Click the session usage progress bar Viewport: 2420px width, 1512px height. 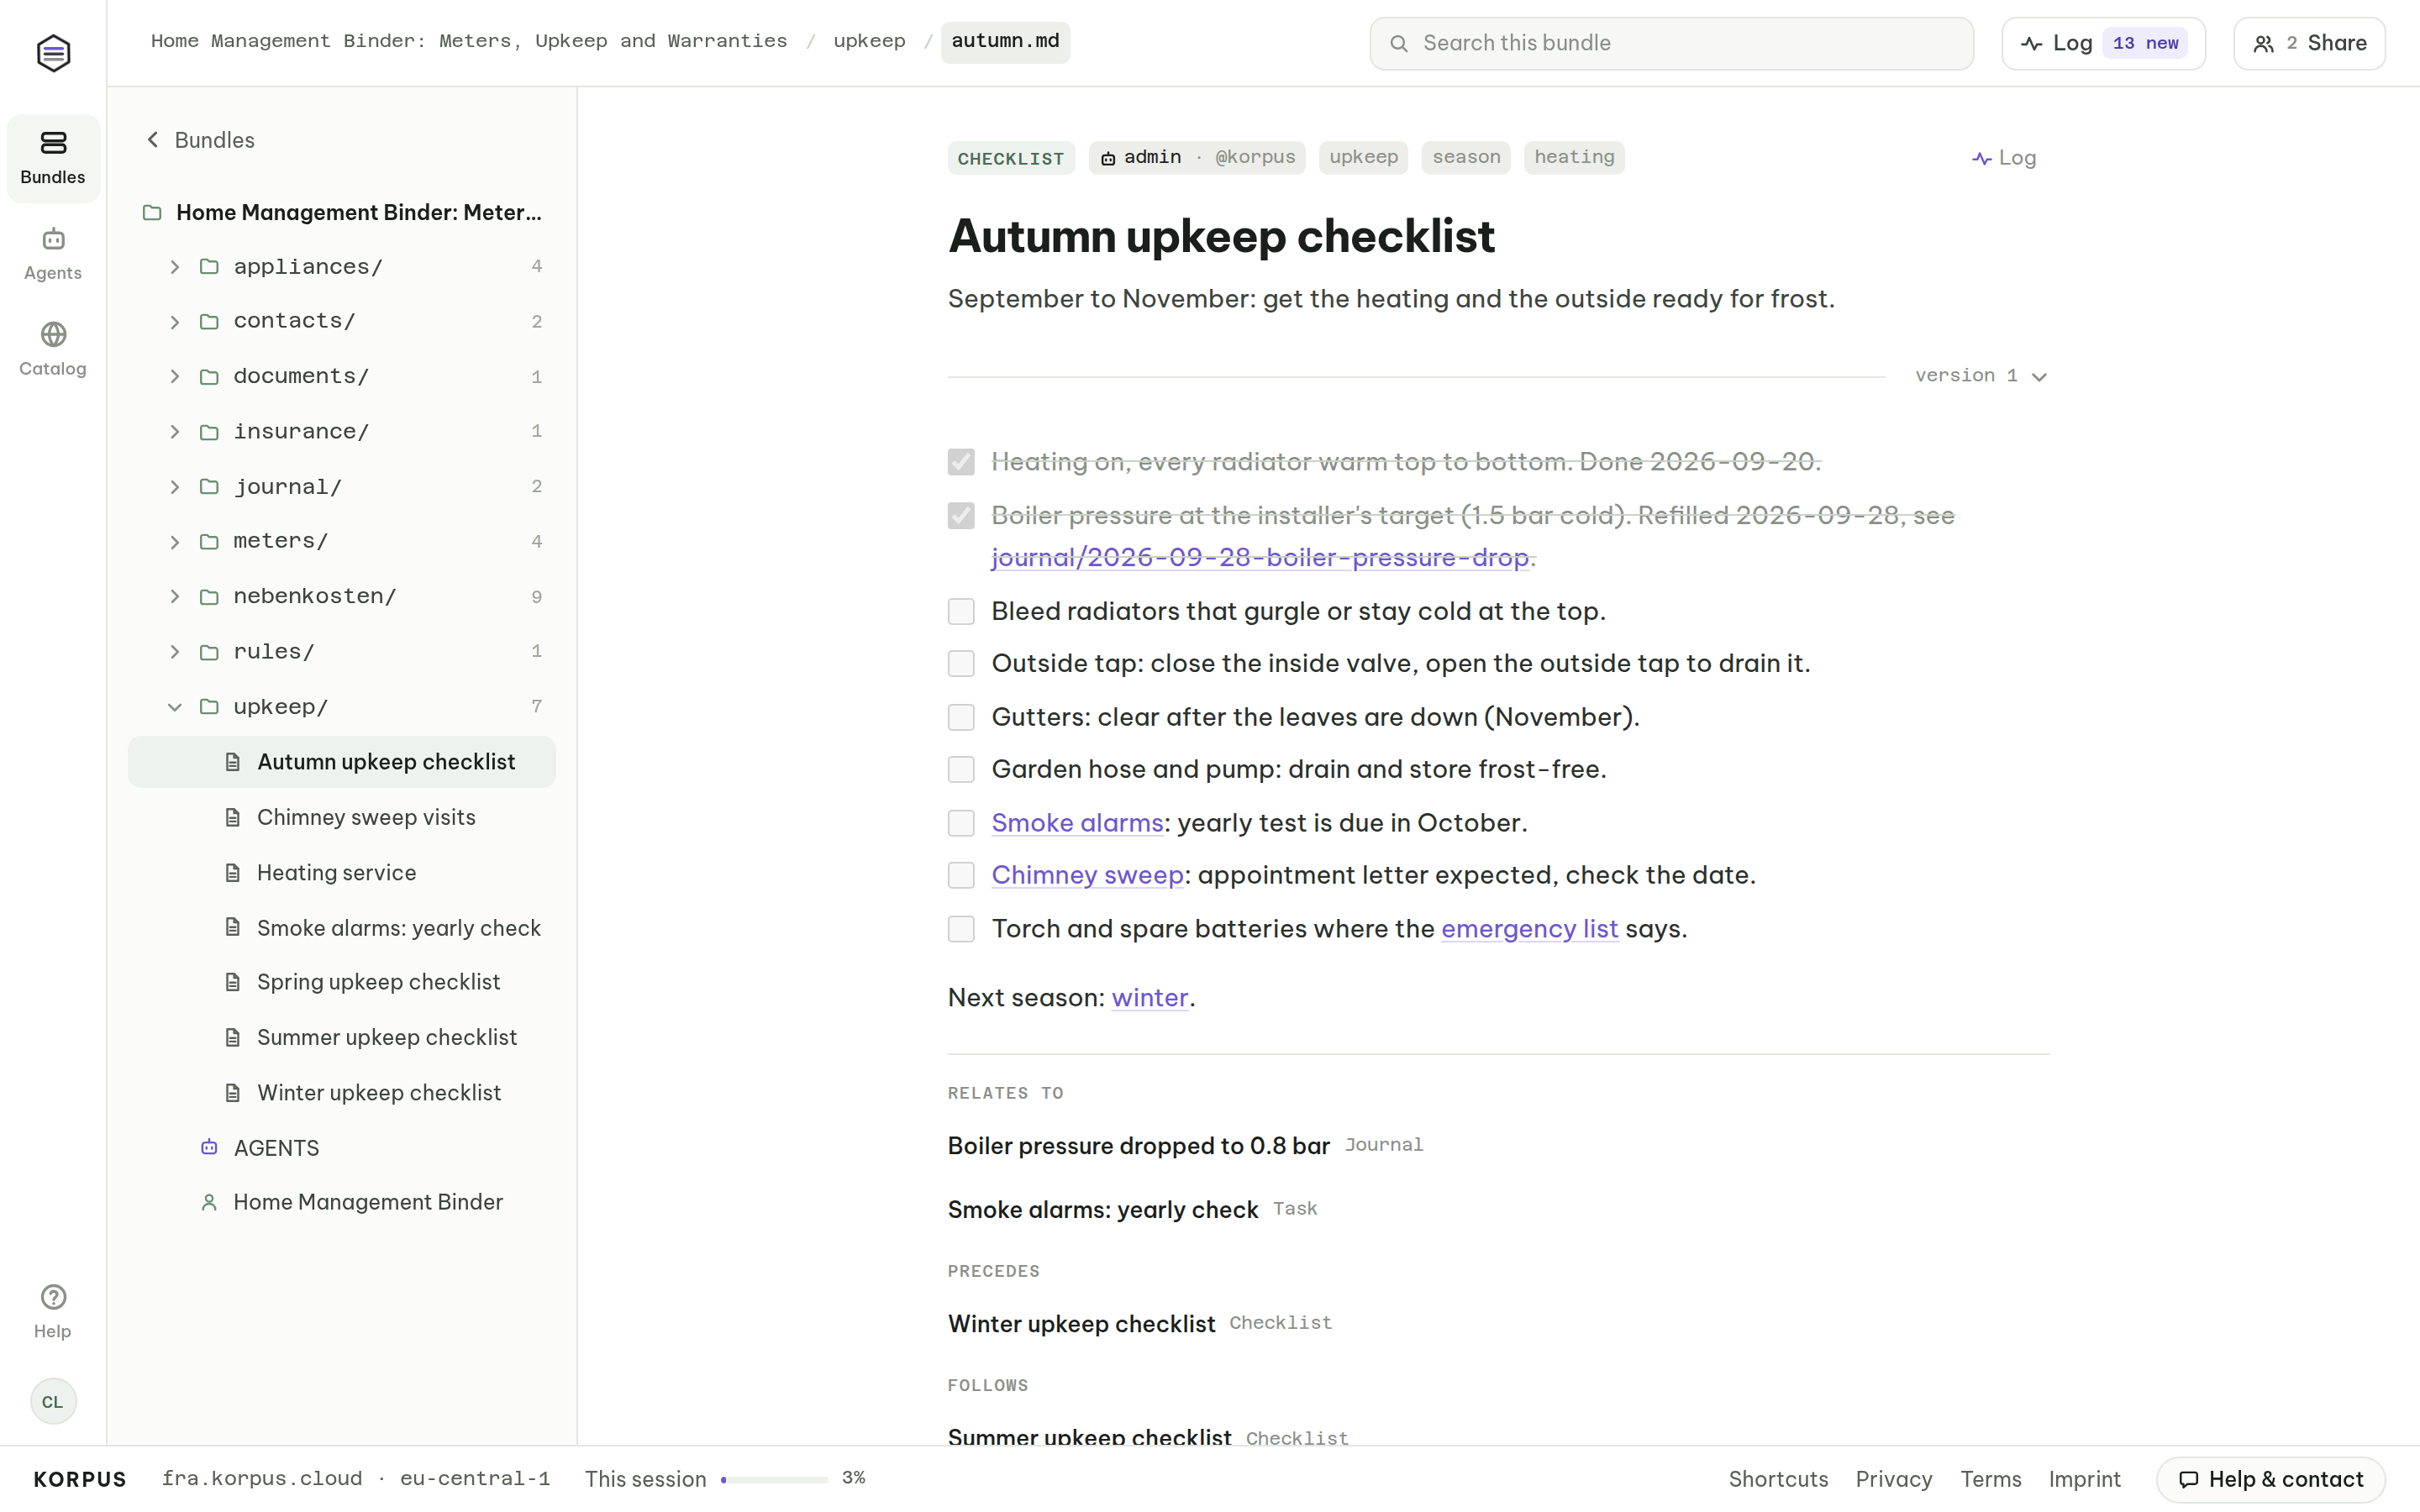tap(774, 1479)
